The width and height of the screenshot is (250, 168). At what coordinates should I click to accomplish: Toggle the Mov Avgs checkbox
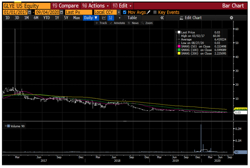[x=125, y=12]
